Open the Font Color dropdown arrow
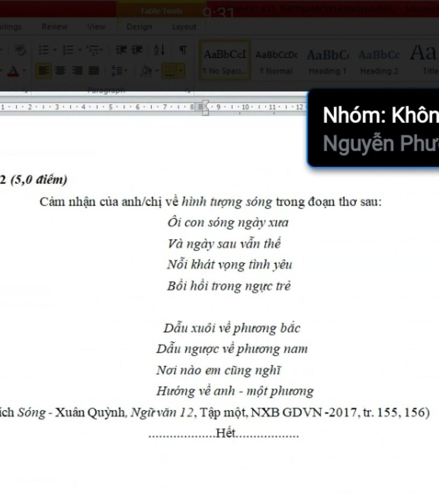Image resolution: width=439 pixels, height=497 pixels. click(x=24, y=71)
